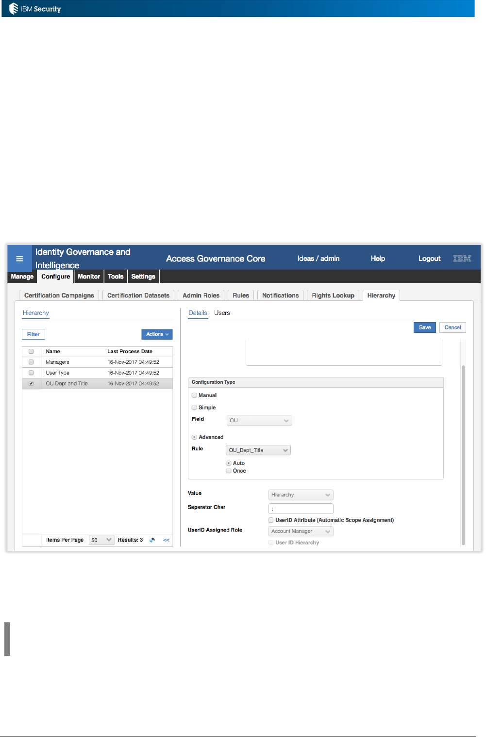Sort by the Name column header
Screen dimensions: 486x737
[x=53, y=351]
